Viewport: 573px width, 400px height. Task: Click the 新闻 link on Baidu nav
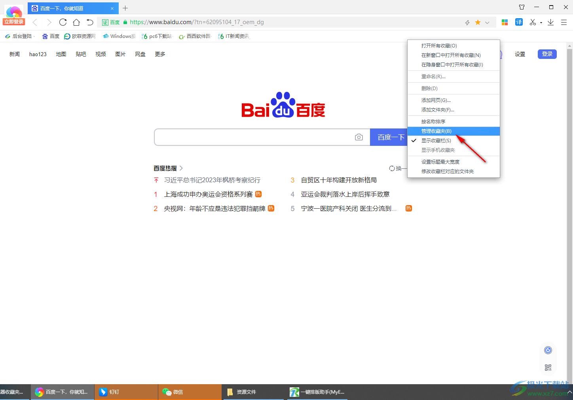15,54
